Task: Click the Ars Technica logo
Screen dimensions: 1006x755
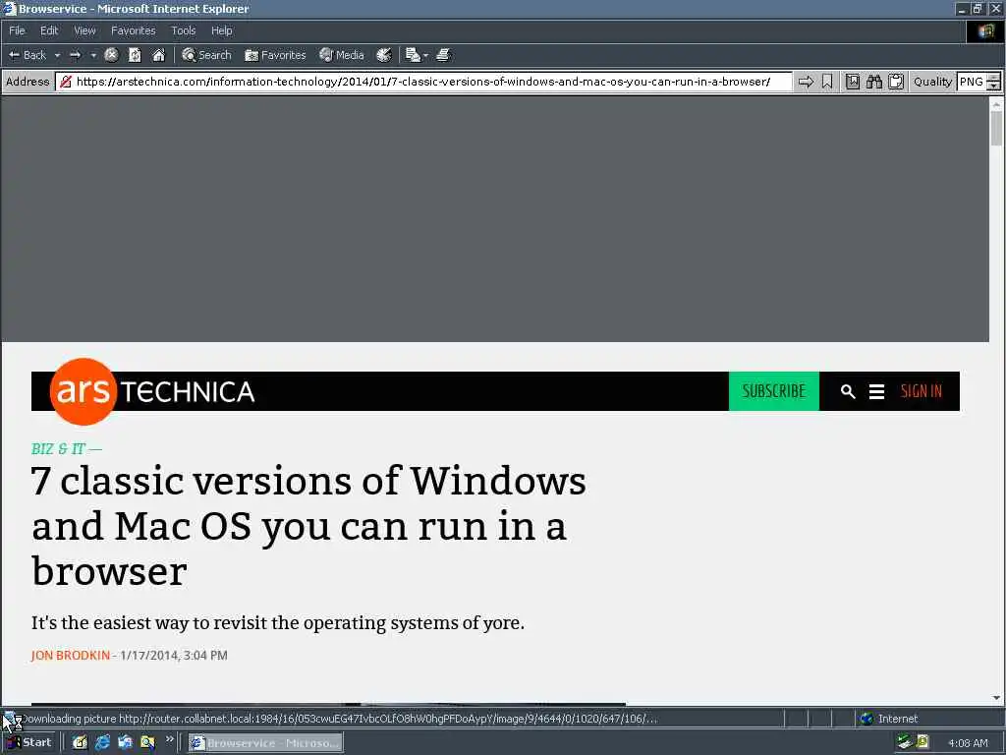Action: (152, 391)
